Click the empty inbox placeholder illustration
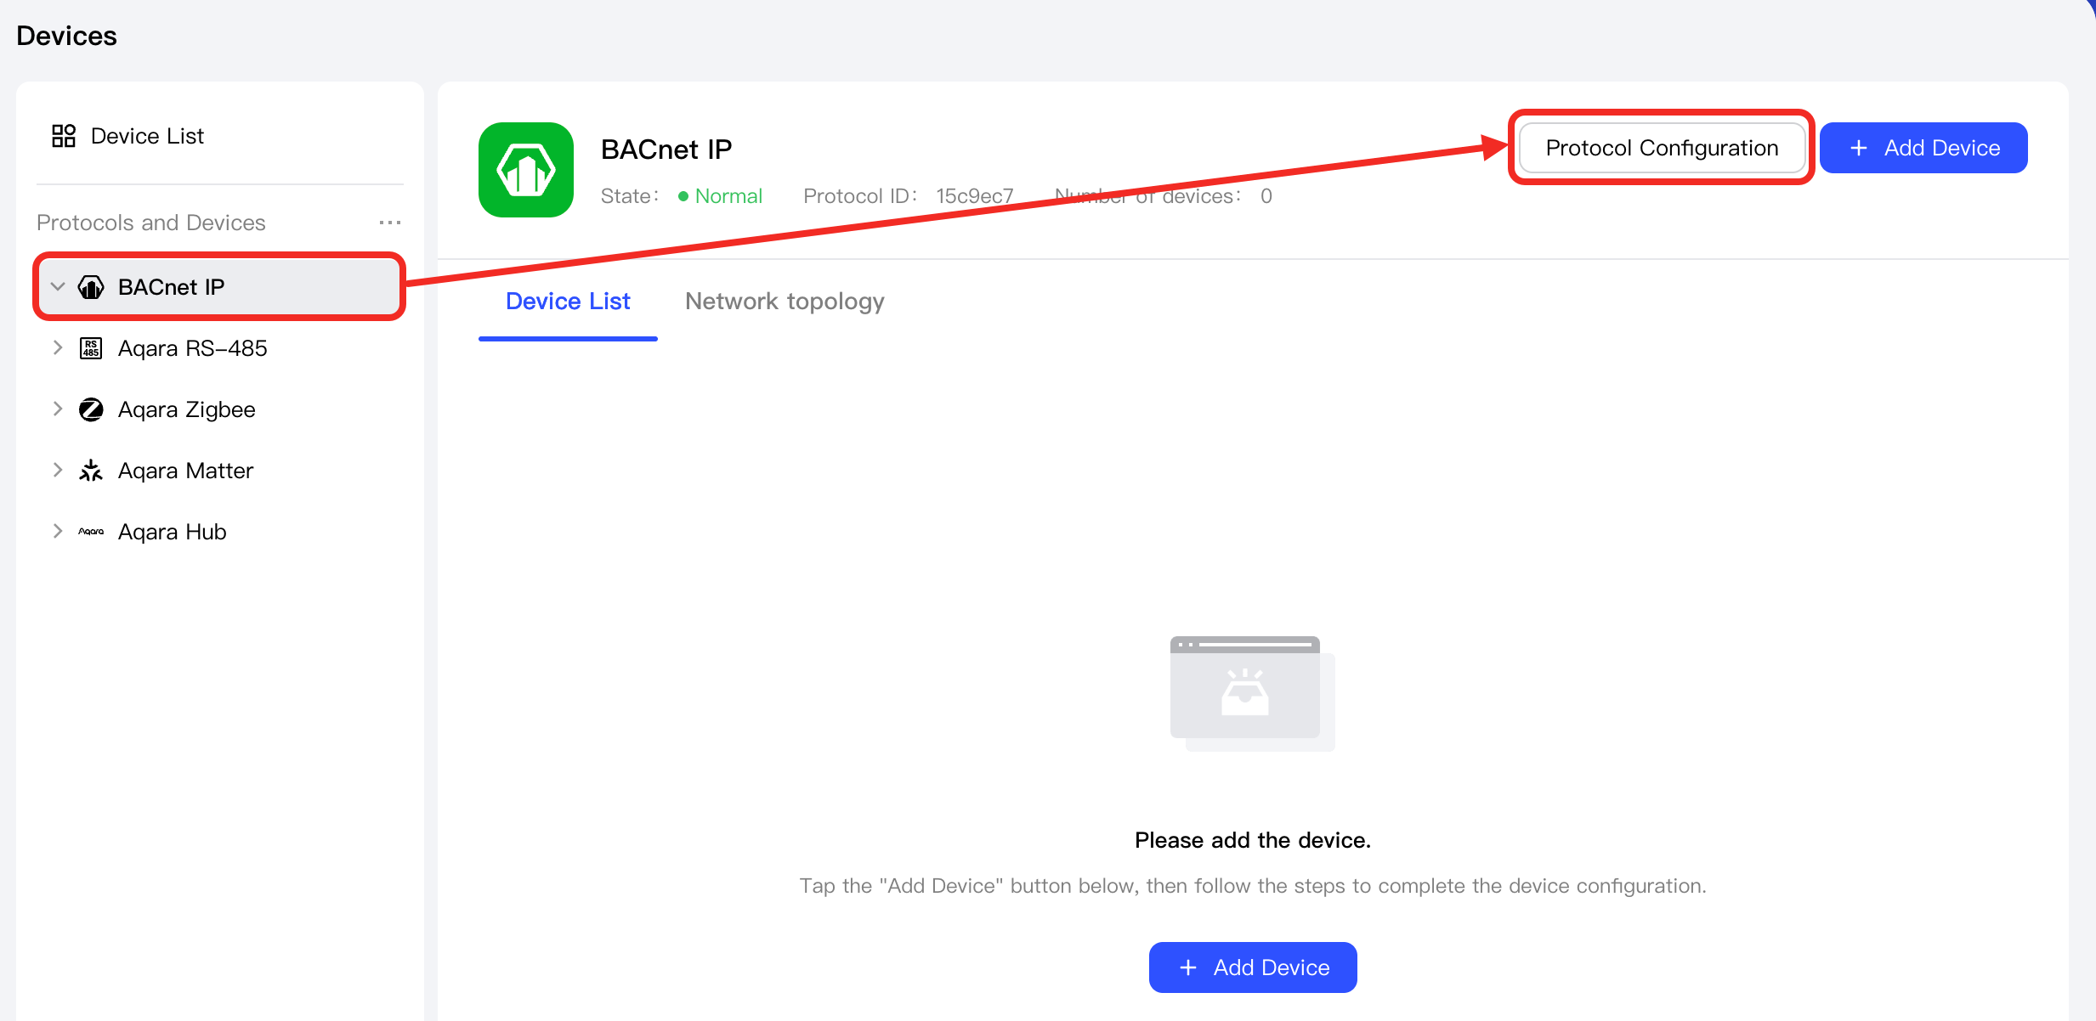The image size is (2096, 1021). pyautogui.click(x=1253, y=693)
